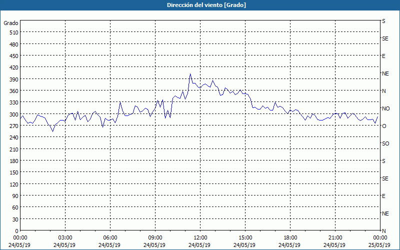Click the 'E' compass label at 450 level

[383, 56]
